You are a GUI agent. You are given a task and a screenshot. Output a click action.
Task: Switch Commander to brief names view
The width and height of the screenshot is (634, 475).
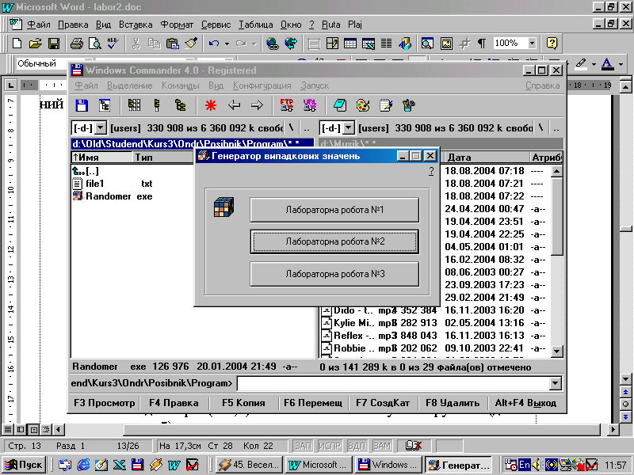pyautogui.click(x=134, y=105)
